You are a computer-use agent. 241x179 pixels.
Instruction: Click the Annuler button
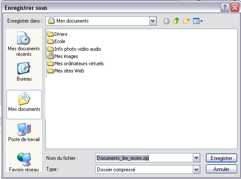point(221,169)
